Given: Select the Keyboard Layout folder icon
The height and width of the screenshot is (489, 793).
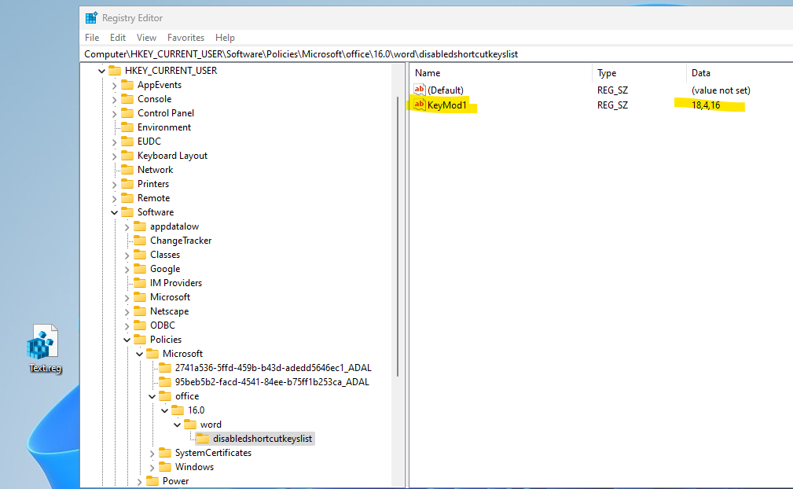Looking at the screenshot, I should 127,155.
